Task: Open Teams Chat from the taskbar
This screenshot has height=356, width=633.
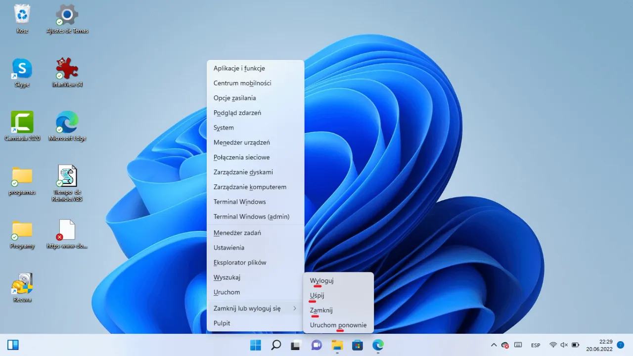Action: [x=316, y=345]
